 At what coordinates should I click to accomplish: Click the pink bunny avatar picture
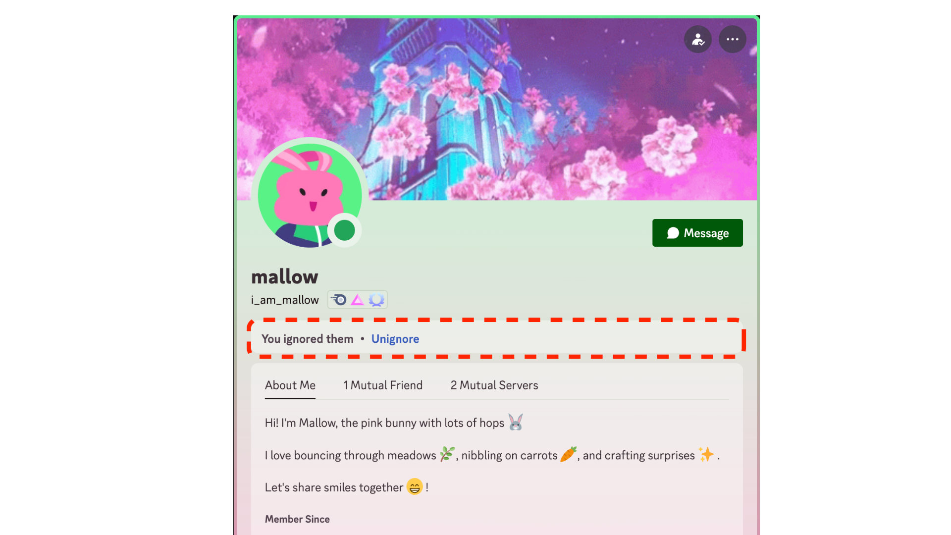point(310,195)
